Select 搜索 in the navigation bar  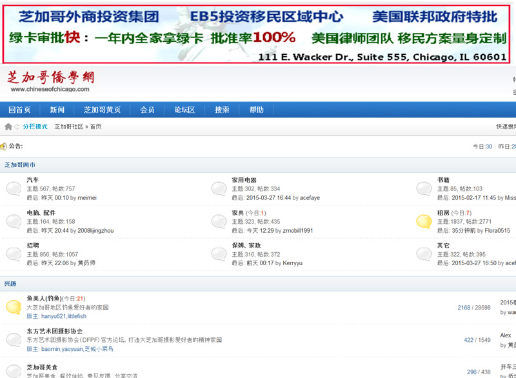click(223, 110)
